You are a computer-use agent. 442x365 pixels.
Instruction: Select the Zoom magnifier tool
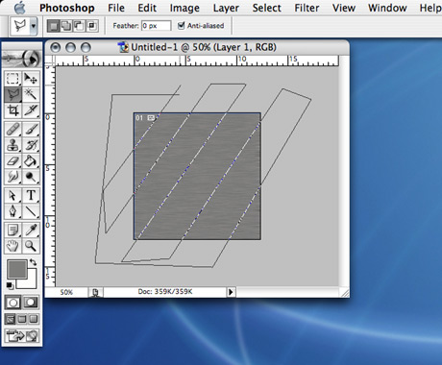(x=31, y=246)
